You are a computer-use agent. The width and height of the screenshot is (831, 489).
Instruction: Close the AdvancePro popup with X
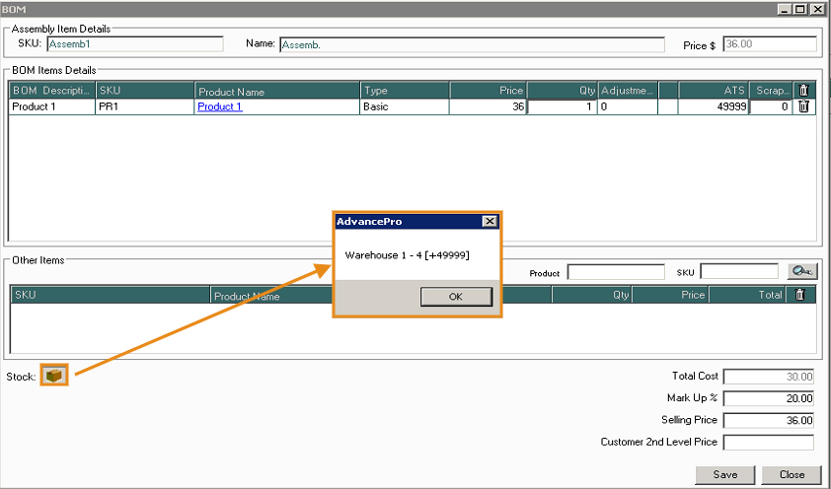tap(489, 222)
